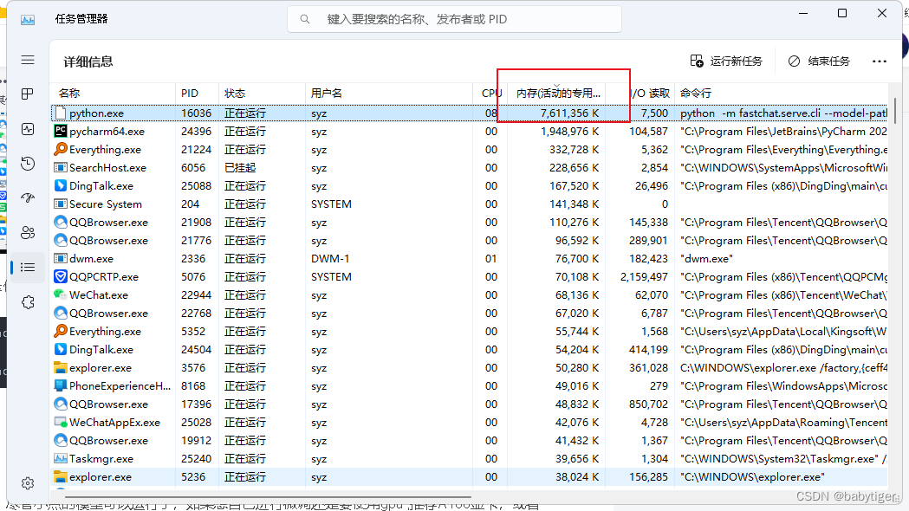
Task: Select QQBrowser.exe row with PID 21776
Action: pyautogui.click(x=470, y=241)
